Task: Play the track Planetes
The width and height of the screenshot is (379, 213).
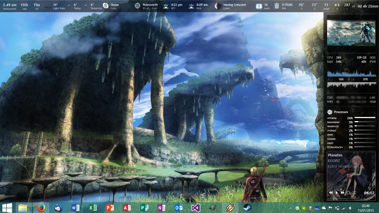Action: [337, 193]
